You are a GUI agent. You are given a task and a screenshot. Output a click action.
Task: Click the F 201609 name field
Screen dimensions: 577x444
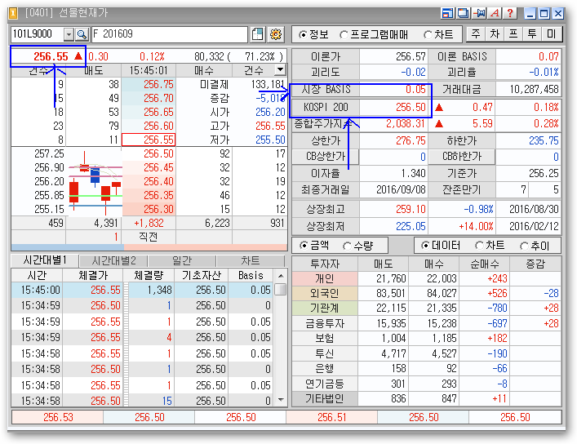tap(170, 34)
